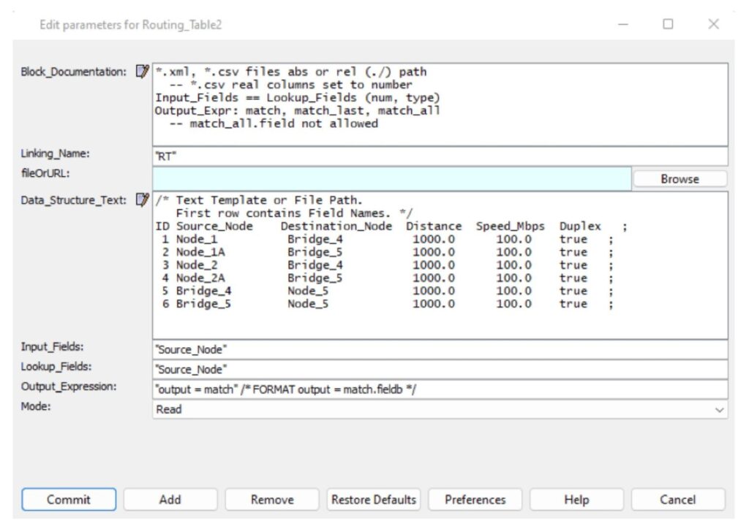Screen dimensions: 749x532
Task: Click Bridge_5 source in row 6
Action: pyautogui.click(x=203, y=303)
